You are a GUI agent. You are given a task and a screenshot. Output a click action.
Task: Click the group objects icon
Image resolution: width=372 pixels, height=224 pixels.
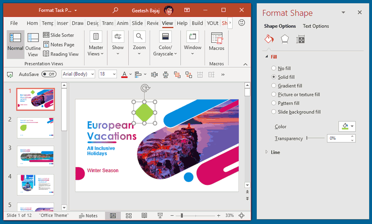point(189,75)
